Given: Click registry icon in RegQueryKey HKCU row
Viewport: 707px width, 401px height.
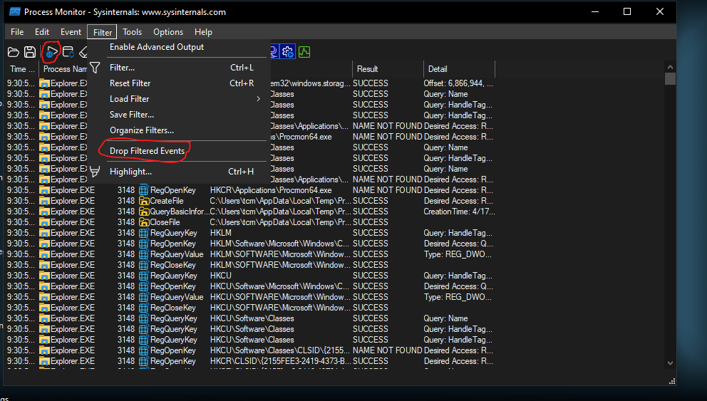Looking at the screenshot, I should [144, 276].
